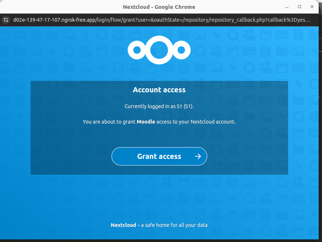Minimize the Chrome window
322x242 pixels.
287,7
